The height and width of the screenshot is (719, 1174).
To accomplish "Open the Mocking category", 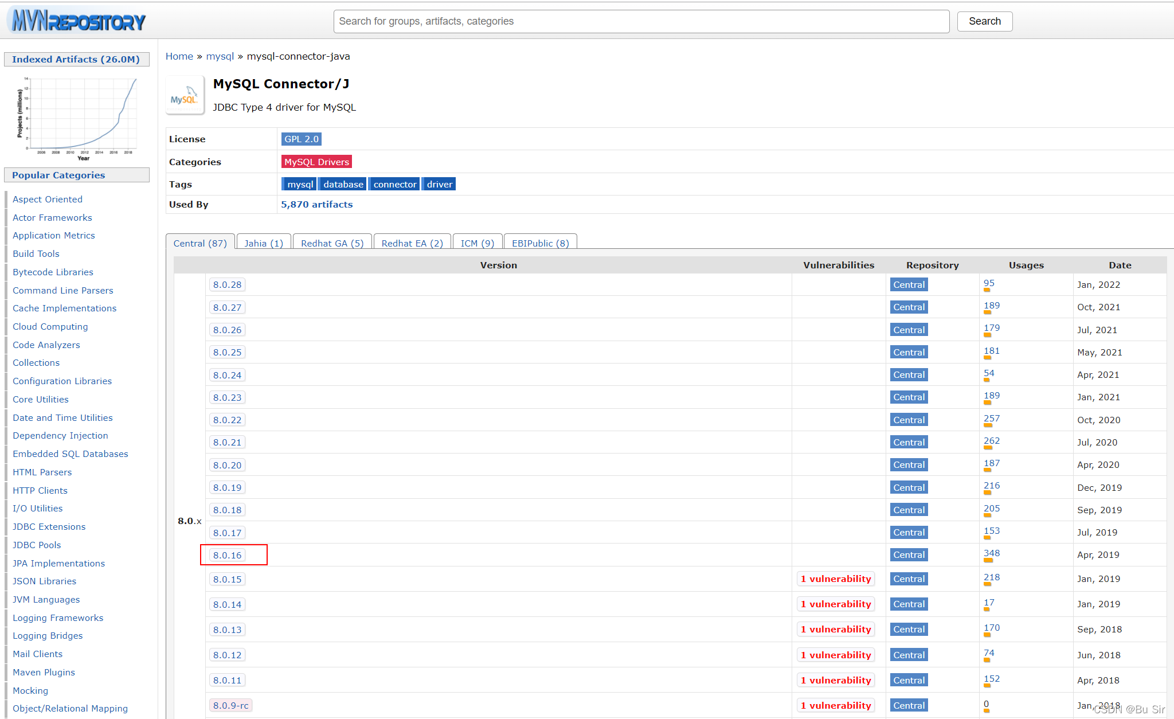I will tap(30, 690).
